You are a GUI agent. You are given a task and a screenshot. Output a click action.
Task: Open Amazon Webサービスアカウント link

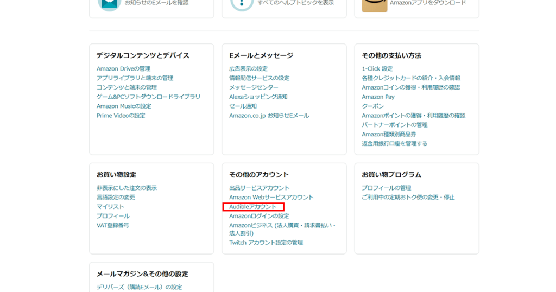pyautogui.click(x=271, y=197)
